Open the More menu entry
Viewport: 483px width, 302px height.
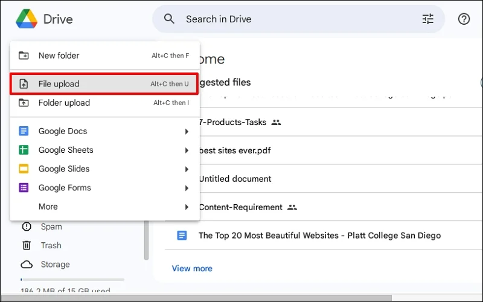point(104,207)
